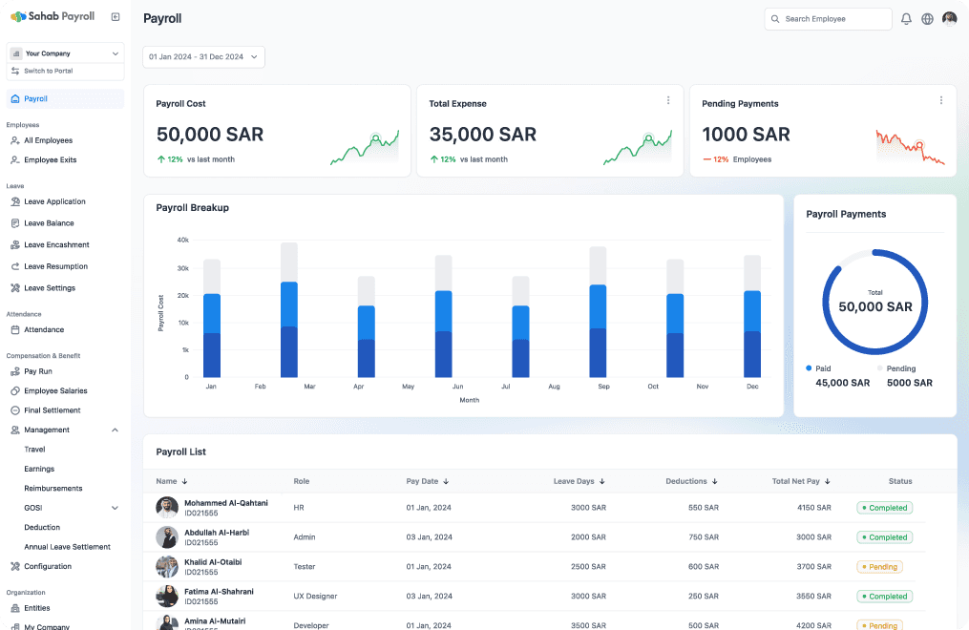Open the date range dropdown
Viewport: 969px width, 630px height.
[x=203, y=57]
